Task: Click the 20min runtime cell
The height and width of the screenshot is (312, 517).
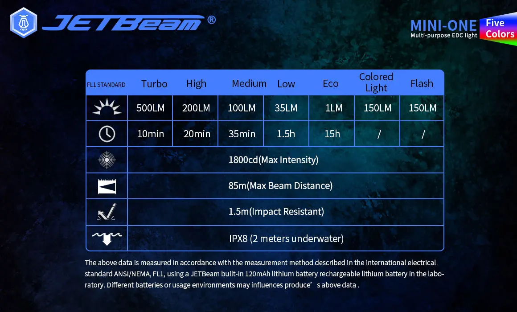Action: [x=196, y=134]
